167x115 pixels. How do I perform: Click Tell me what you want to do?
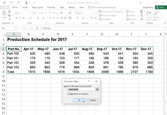coord(103,7)
